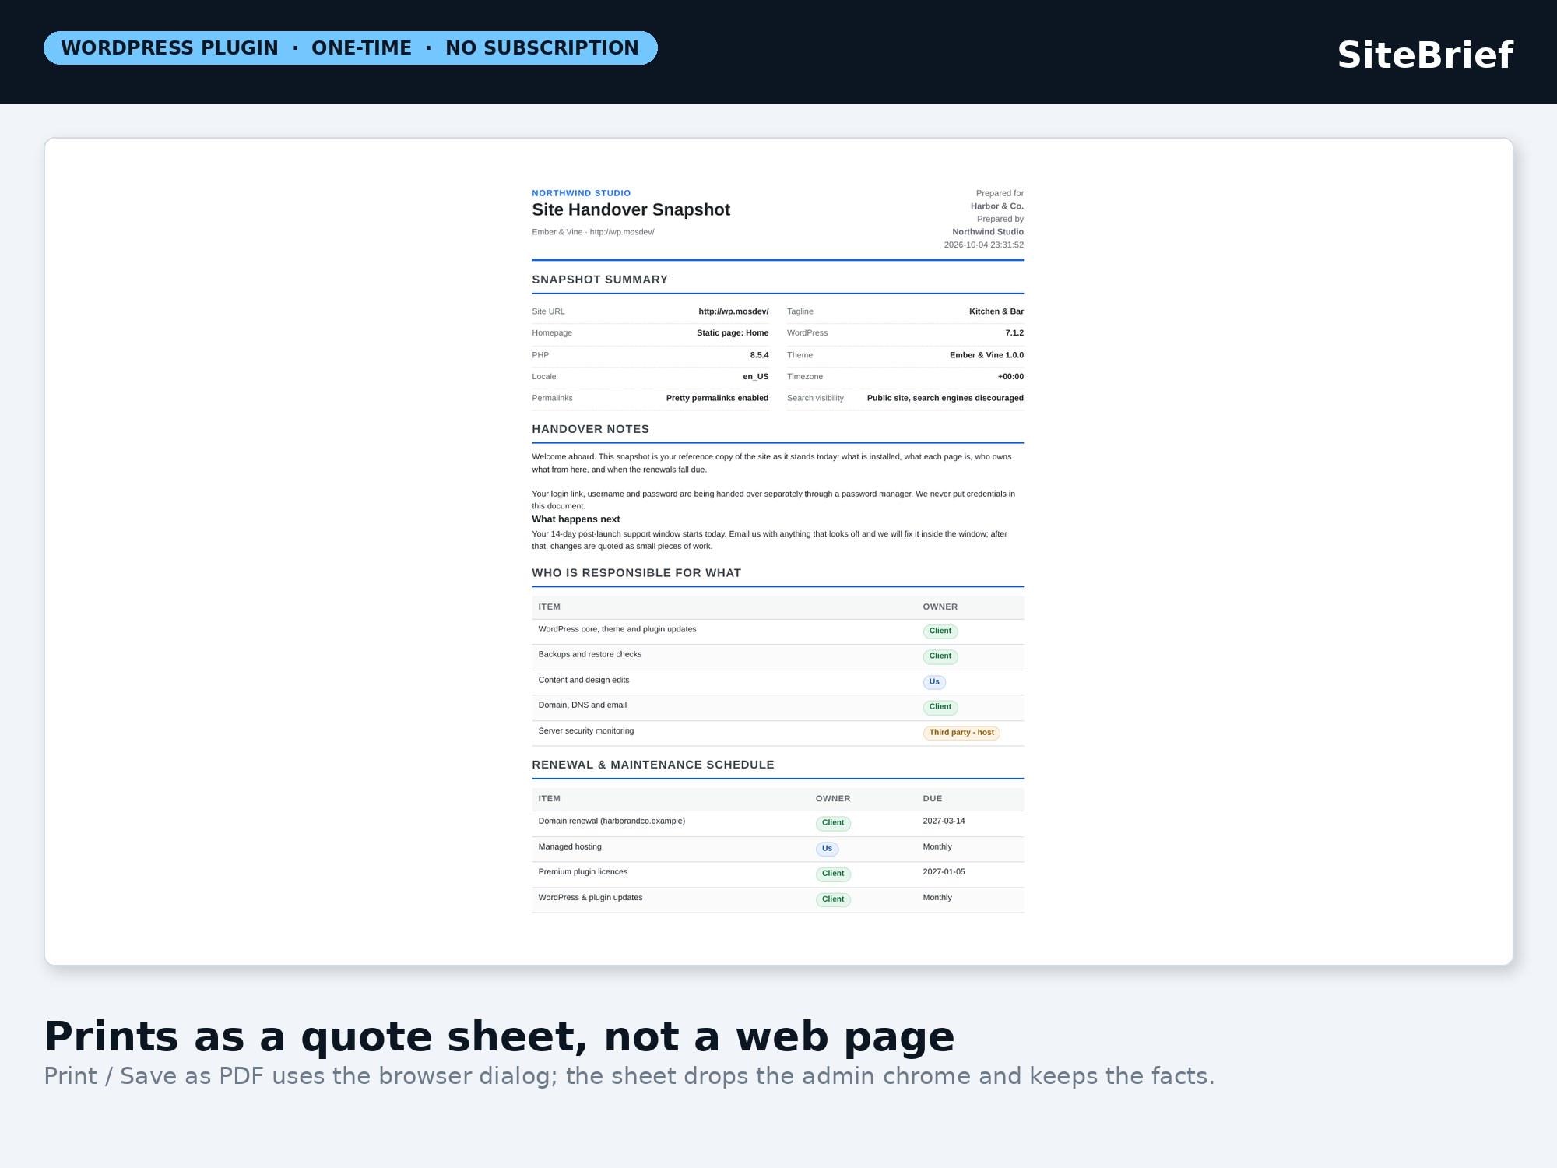This screenshot has height=1168, width=1557.
Task: Click the SiteBrief logo text
Action: point(1425,55)
